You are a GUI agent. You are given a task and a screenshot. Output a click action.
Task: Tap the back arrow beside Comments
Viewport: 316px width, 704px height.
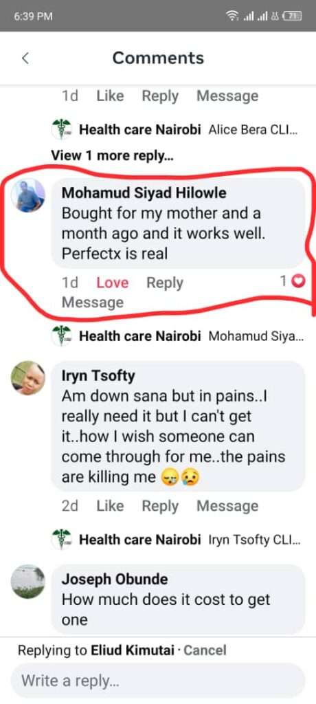[25, 58]
